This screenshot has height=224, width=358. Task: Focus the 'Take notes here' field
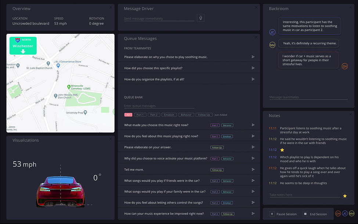click(304, 195)
